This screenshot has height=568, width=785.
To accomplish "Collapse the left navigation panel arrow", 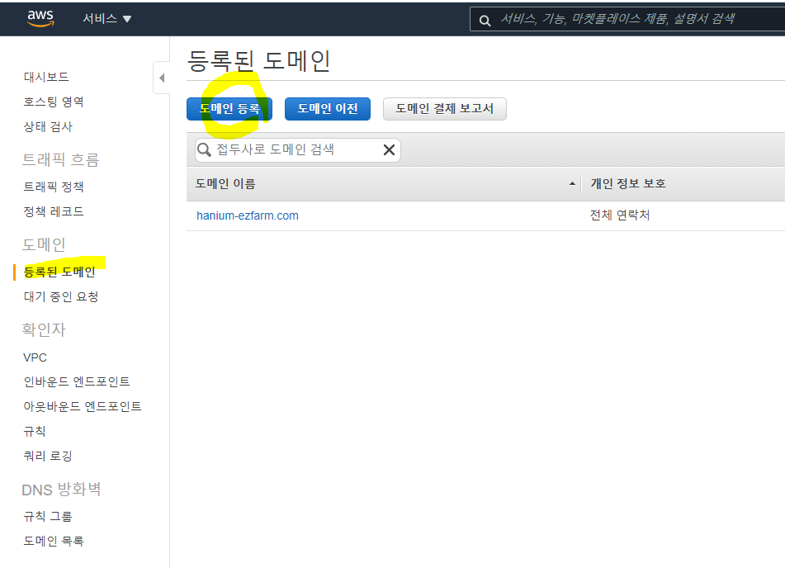I will point(162,78).
